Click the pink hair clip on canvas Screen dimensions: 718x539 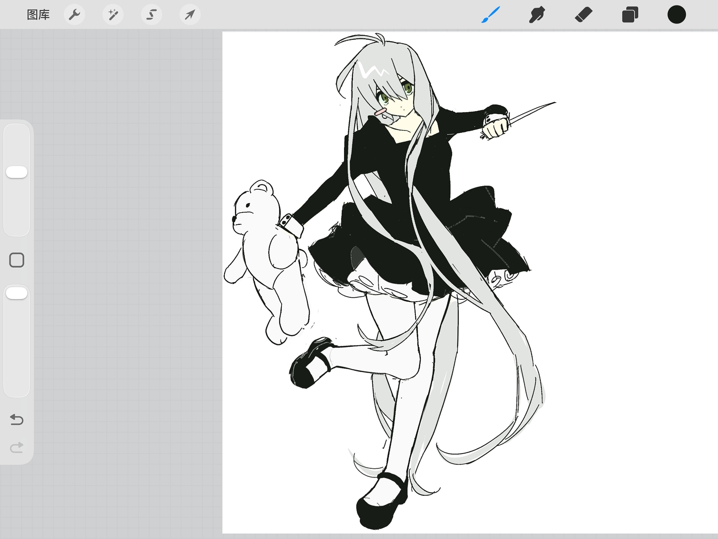[x=380, y=111]
